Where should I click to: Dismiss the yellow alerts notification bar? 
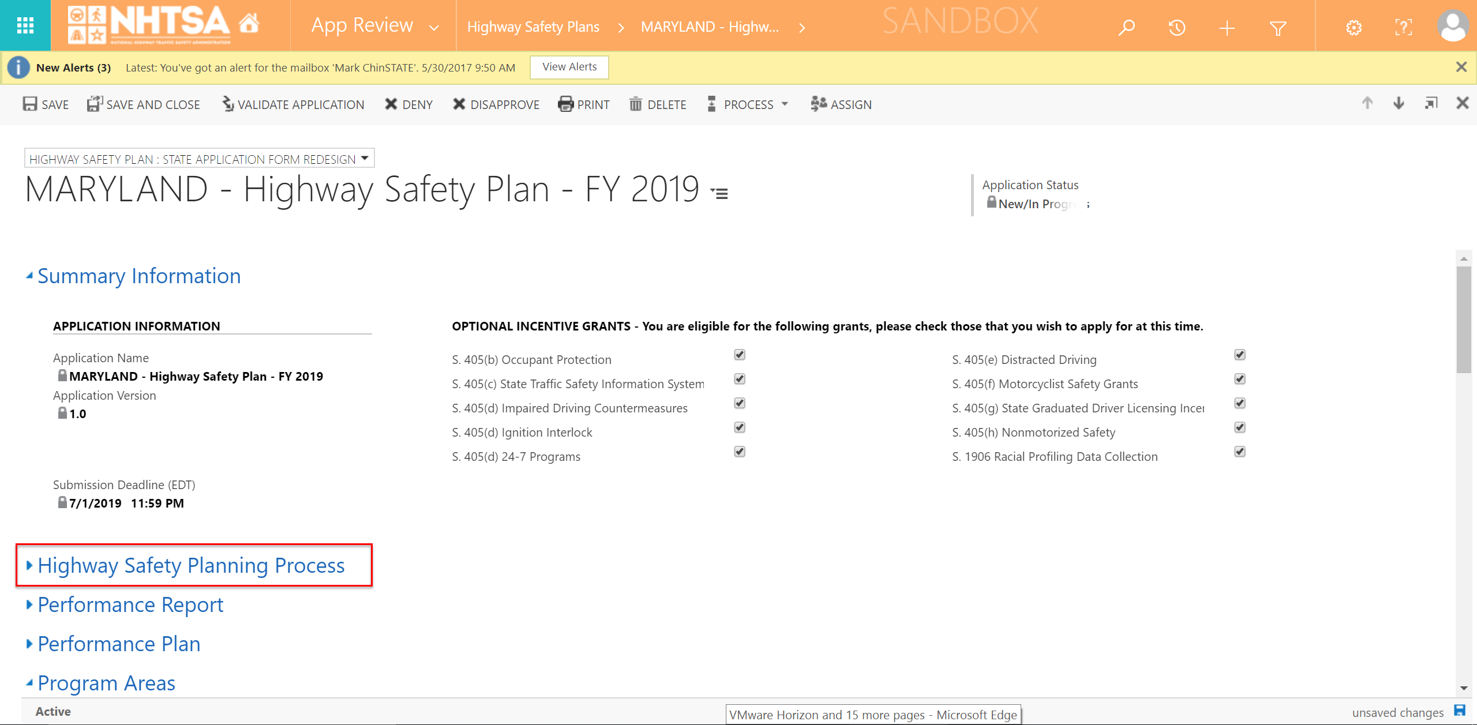tap(1461, 67)
